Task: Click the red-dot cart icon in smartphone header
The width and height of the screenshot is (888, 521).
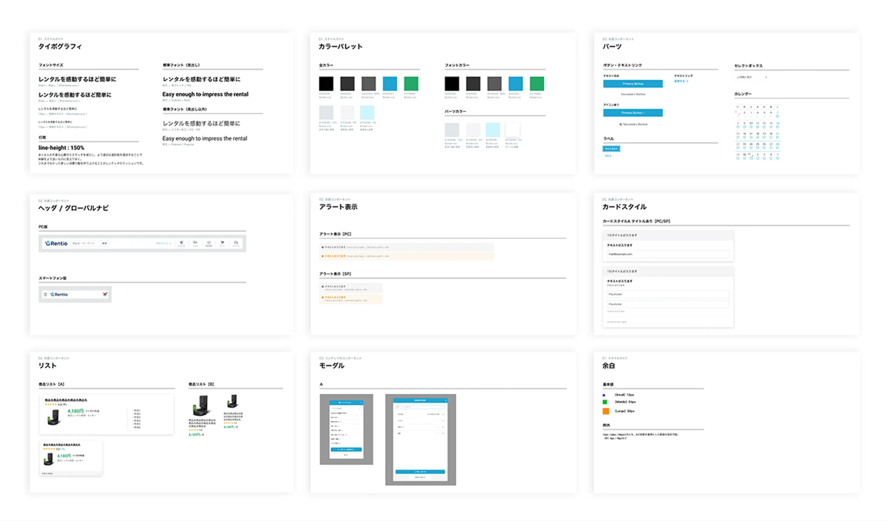Action: pyautogui.click(x=105, y=294)
